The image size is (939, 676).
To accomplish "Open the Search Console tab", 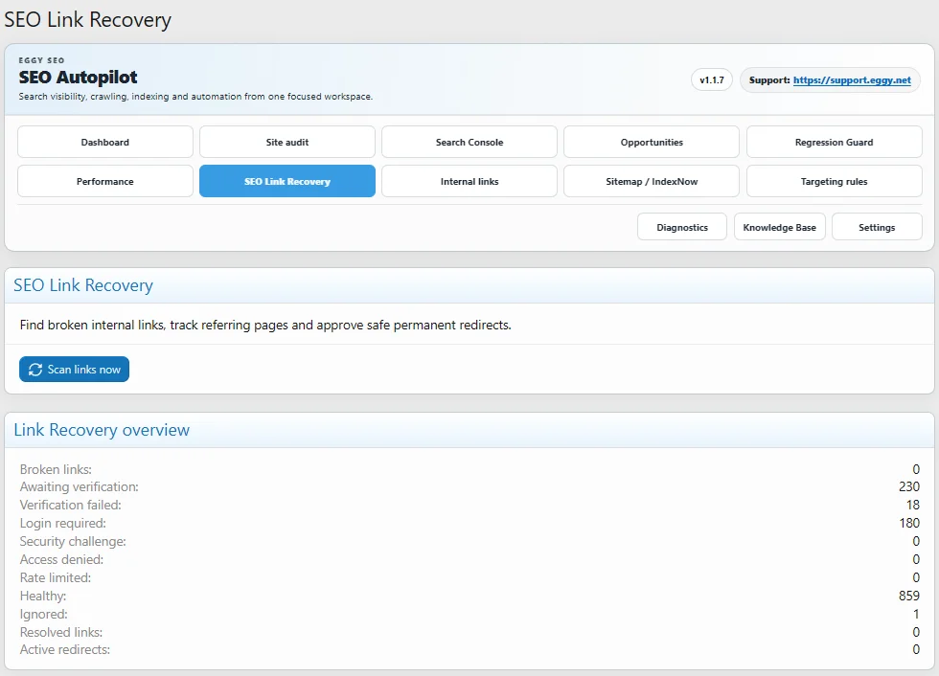I will coord(469,142).
